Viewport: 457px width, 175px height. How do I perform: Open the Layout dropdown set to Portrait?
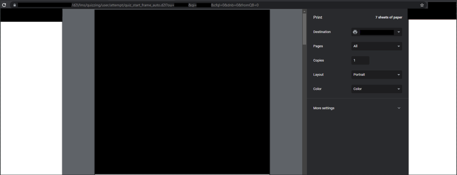coord(377,74)
